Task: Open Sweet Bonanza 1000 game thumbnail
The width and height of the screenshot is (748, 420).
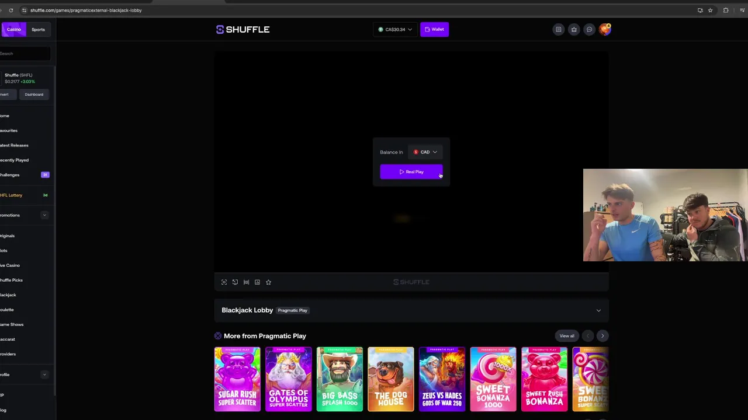Action: (493, 379)
